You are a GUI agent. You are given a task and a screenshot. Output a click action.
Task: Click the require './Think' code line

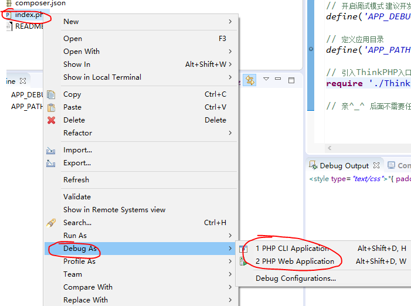[x=368, y=83]
